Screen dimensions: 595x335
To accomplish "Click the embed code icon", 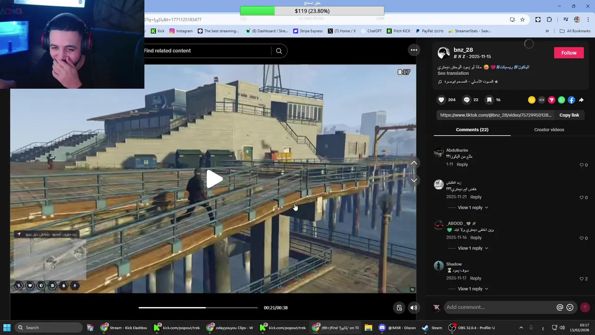I will pyautogui.click(x=542, y=100).
